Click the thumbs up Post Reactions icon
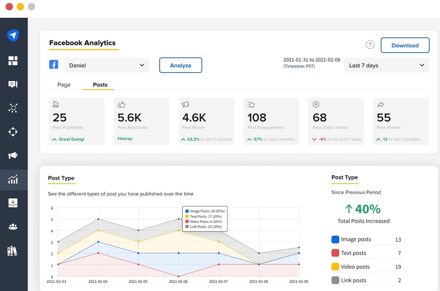The image size is (440, 291). (x=121, y=104)
